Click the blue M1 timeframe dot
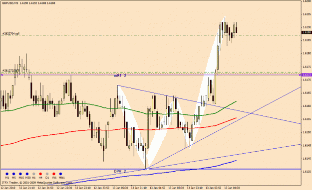Viewport: 312px width, 190px height. coord(7,174)
